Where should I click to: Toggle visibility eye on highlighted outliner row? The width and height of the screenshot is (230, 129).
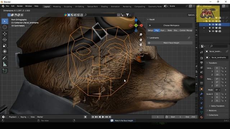click(213, 25)
